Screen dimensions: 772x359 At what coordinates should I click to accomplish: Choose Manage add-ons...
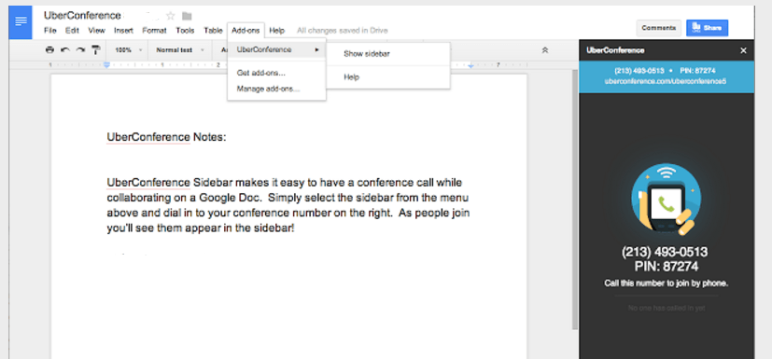(268, 89)
